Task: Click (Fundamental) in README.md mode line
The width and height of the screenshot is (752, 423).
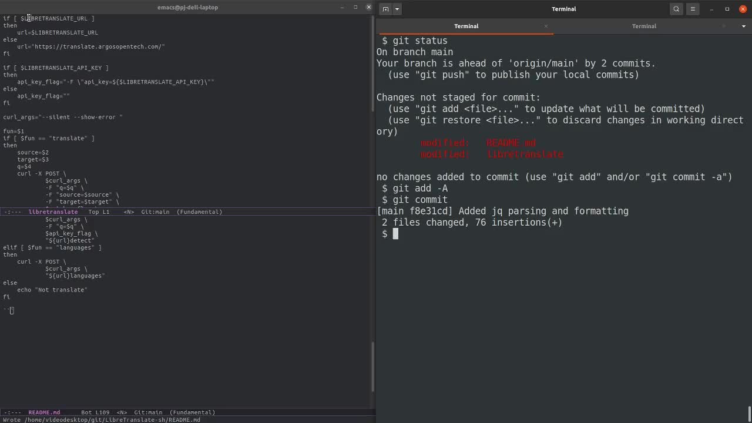Action: click(x=192, y=412)
